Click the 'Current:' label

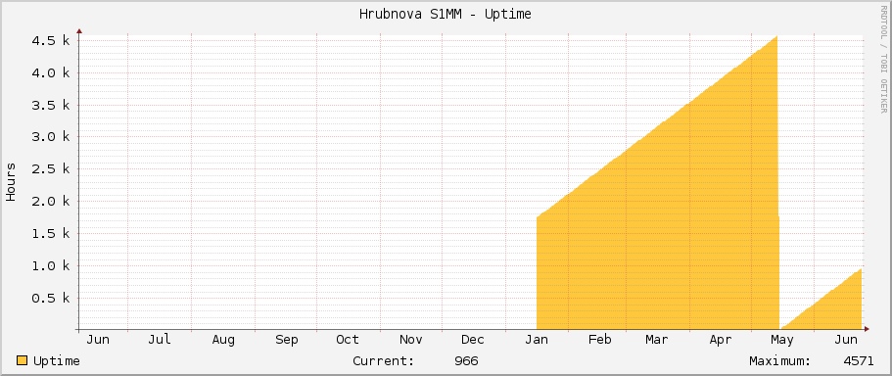[x=384, y=361]
